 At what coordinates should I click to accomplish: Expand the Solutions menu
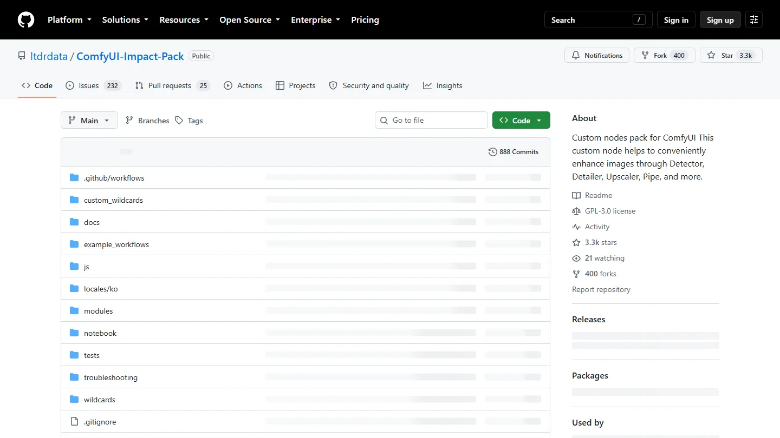pos(125,20)
